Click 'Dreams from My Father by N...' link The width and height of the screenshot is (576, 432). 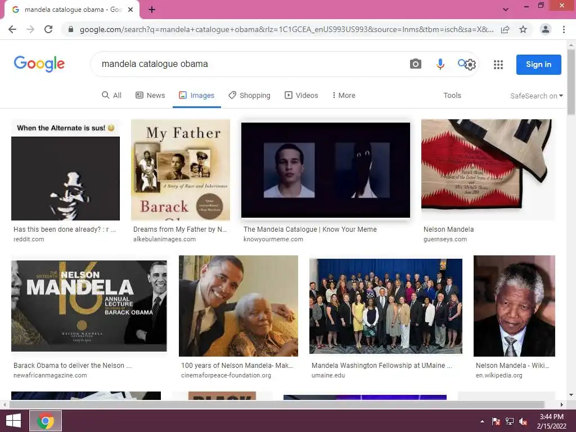click(x=180, y=229)
